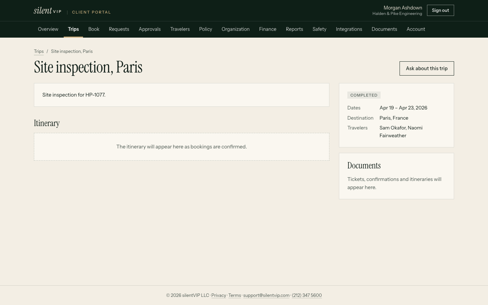Viewport: 488px width, 305px height.
Task: Switch to the Safety tab
Action: pos(320,29)
